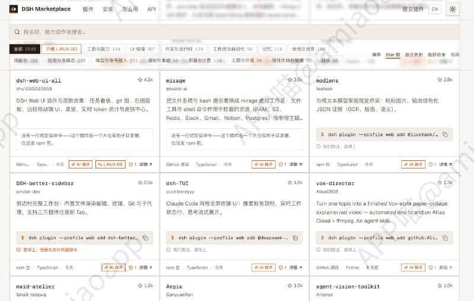Open 详情 link for dsh-web-ui-all

point(146,164)
